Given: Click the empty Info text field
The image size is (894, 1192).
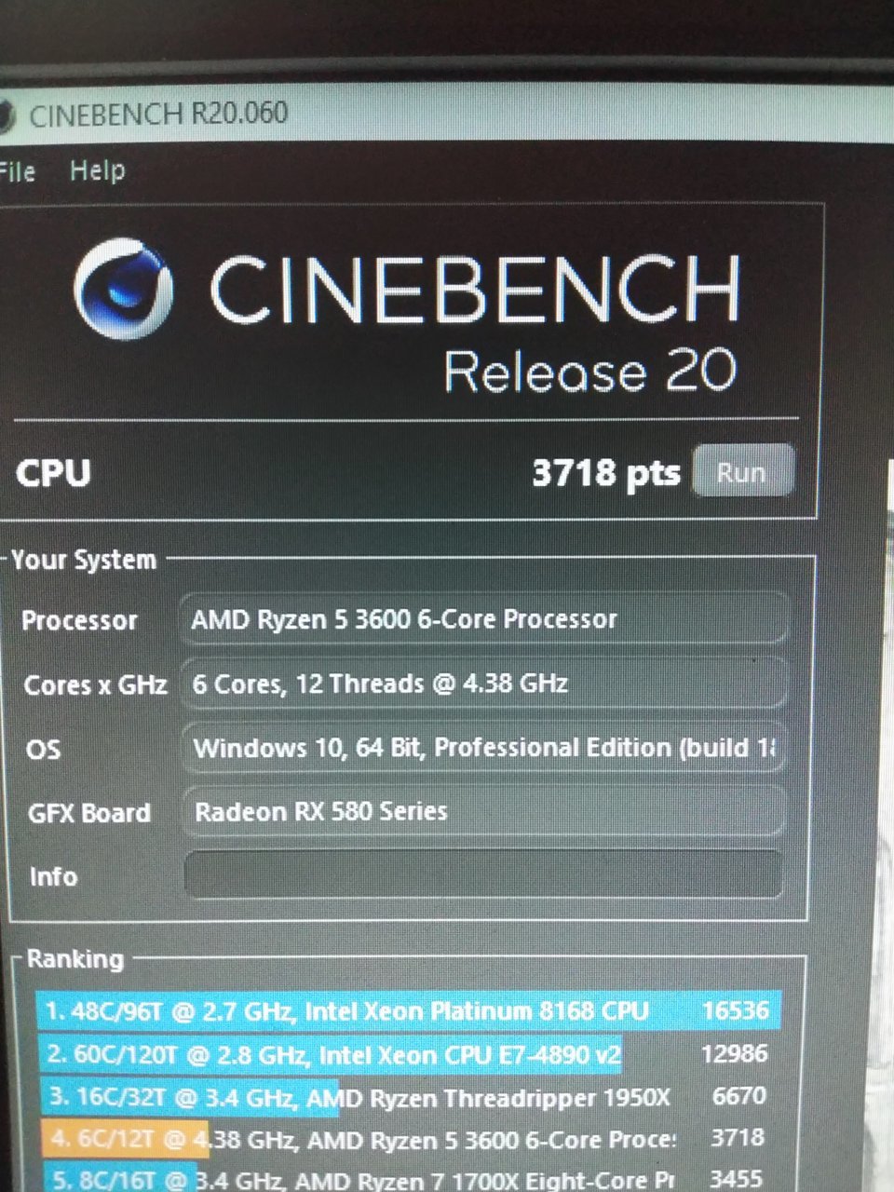Looking at the screenshot, I should 483,875.
